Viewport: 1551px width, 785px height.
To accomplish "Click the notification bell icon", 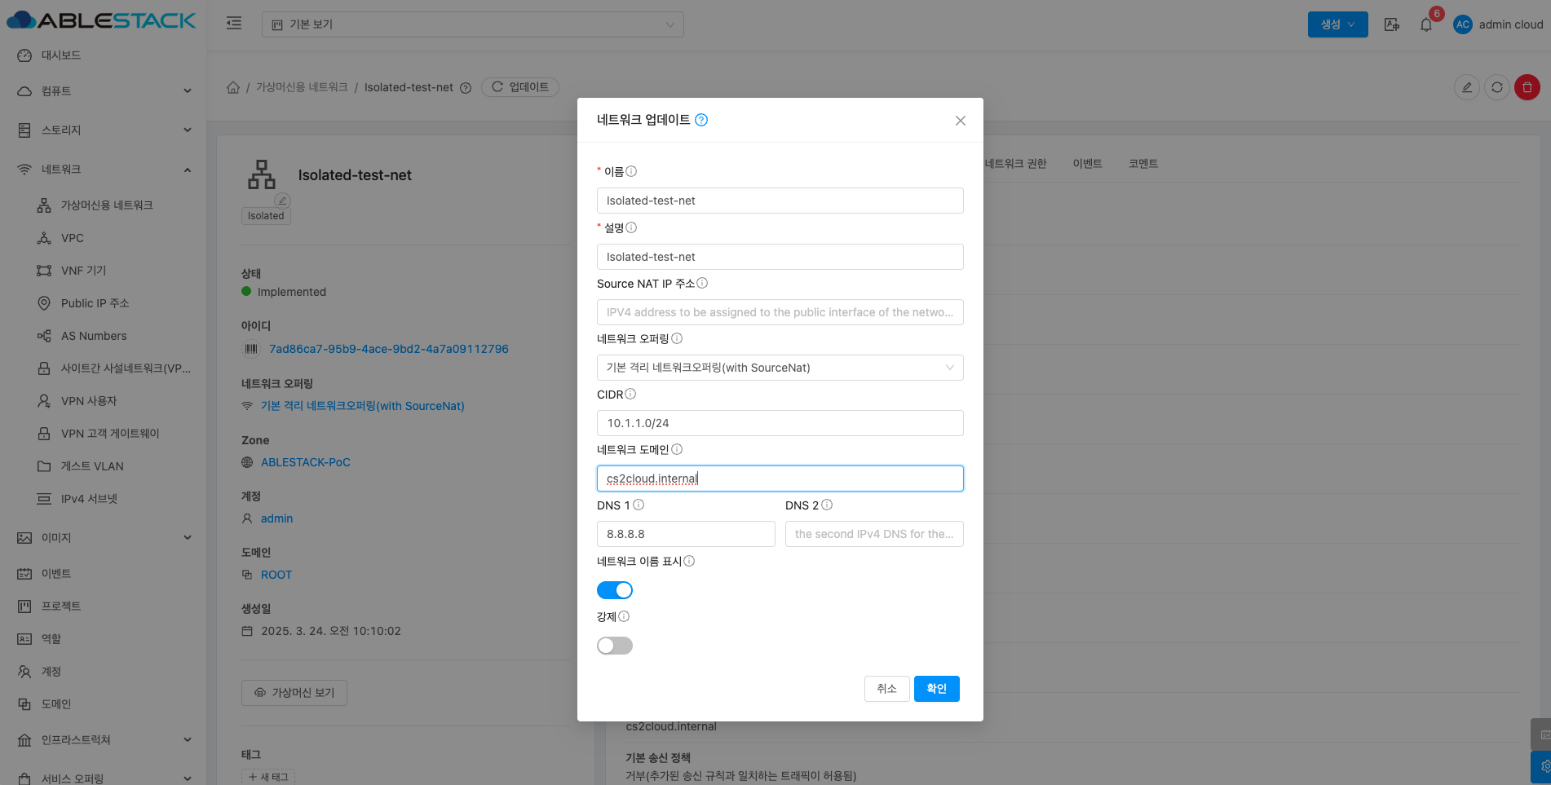I will [x=1425, y=24].
